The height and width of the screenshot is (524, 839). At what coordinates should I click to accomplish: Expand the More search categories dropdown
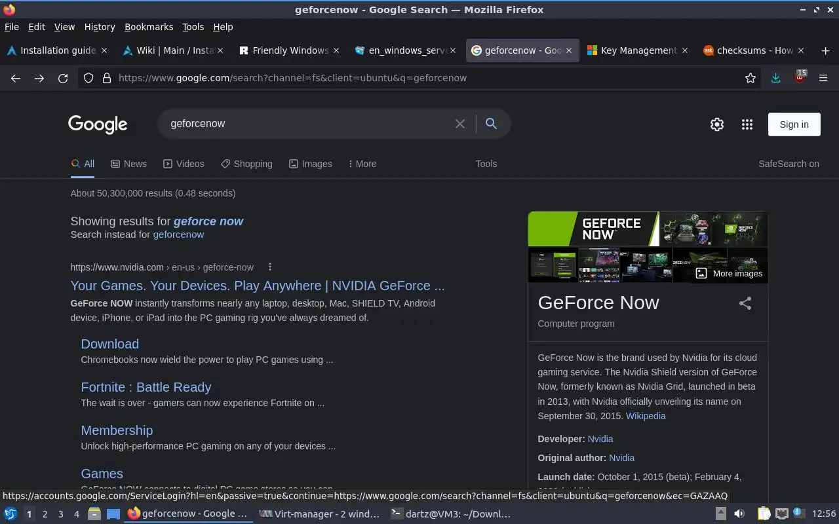362,164
